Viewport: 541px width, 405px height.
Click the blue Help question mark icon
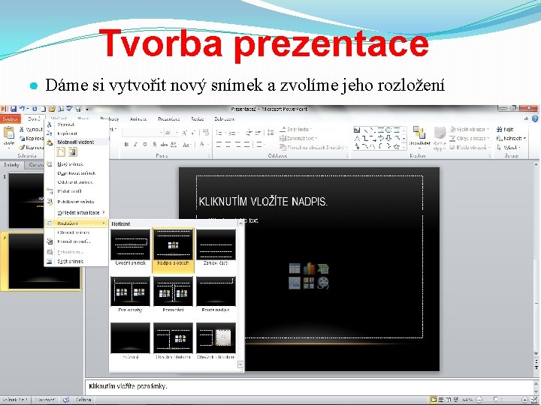click(535, 118)
